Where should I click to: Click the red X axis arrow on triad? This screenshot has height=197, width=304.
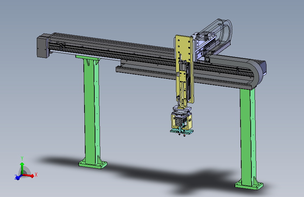29,176
